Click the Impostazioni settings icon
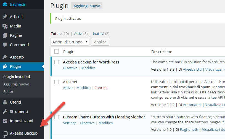225x139 pixels. pyautogui.click(x=5, y=121)
